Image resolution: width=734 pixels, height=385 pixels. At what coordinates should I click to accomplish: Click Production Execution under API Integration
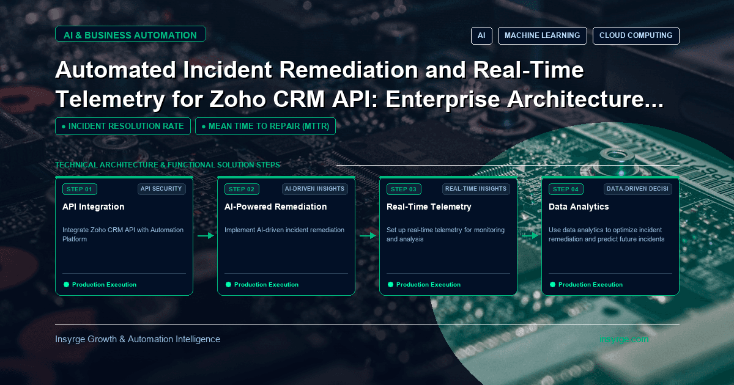pyautogui.click(x=104, y=285)
